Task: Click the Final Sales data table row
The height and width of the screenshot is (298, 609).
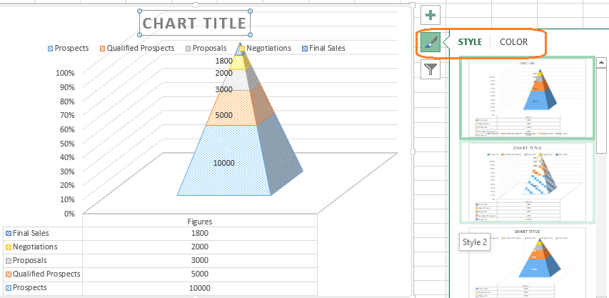Action: coord(43,233)
